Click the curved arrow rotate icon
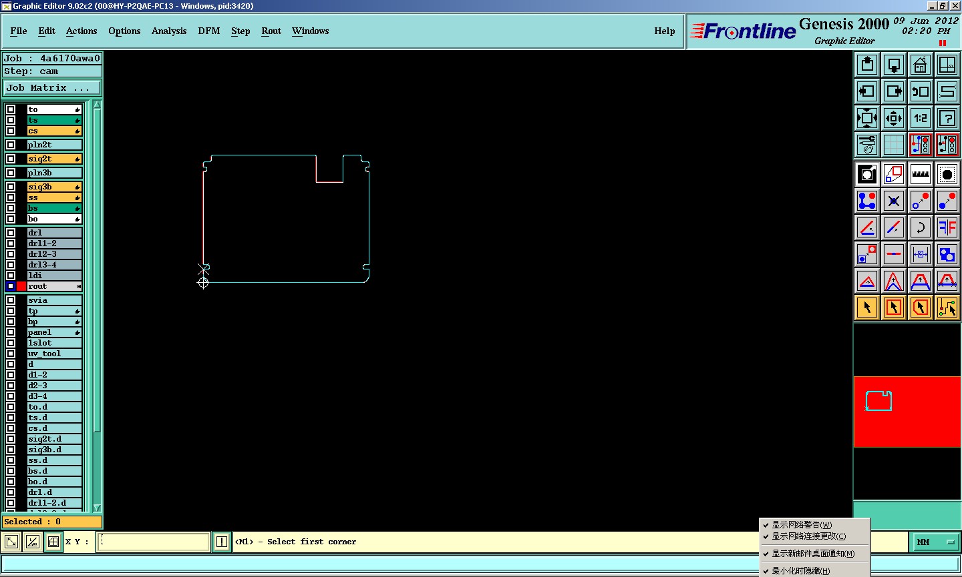This screenshot has width=962, height=577. click(921, 227)
